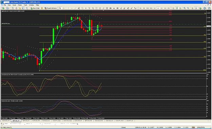Switch to the GBPUSD,H1 chart tab
The width and height of the screenshot is (212, 129).
point(26,121)
